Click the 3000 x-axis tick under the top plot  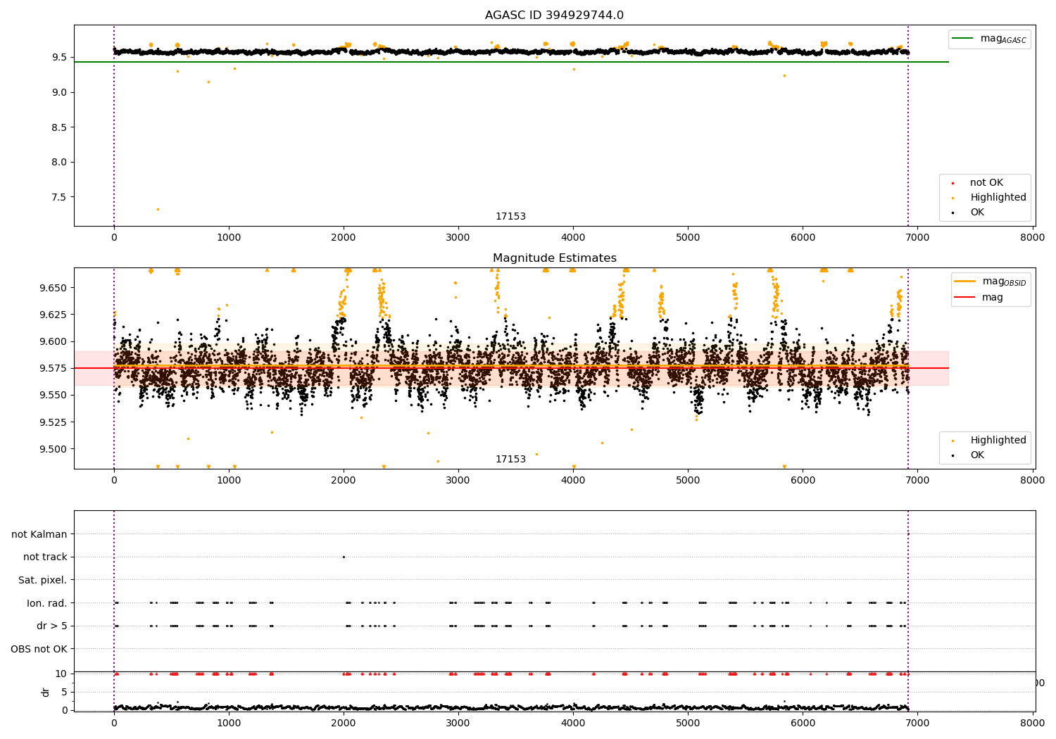(x=458, y=238)
